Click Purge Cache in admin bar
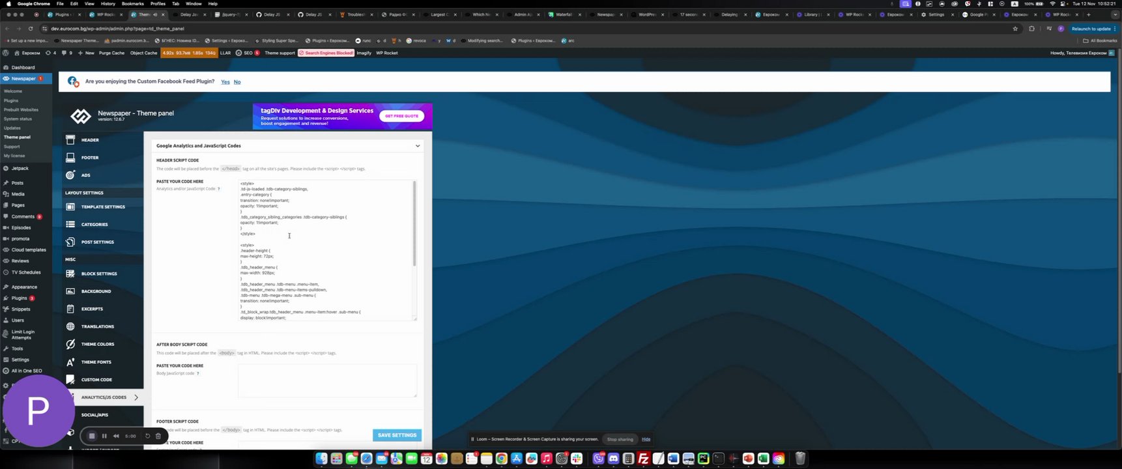The width and height of the screenshot is (1122, 469). click(111, 53)
